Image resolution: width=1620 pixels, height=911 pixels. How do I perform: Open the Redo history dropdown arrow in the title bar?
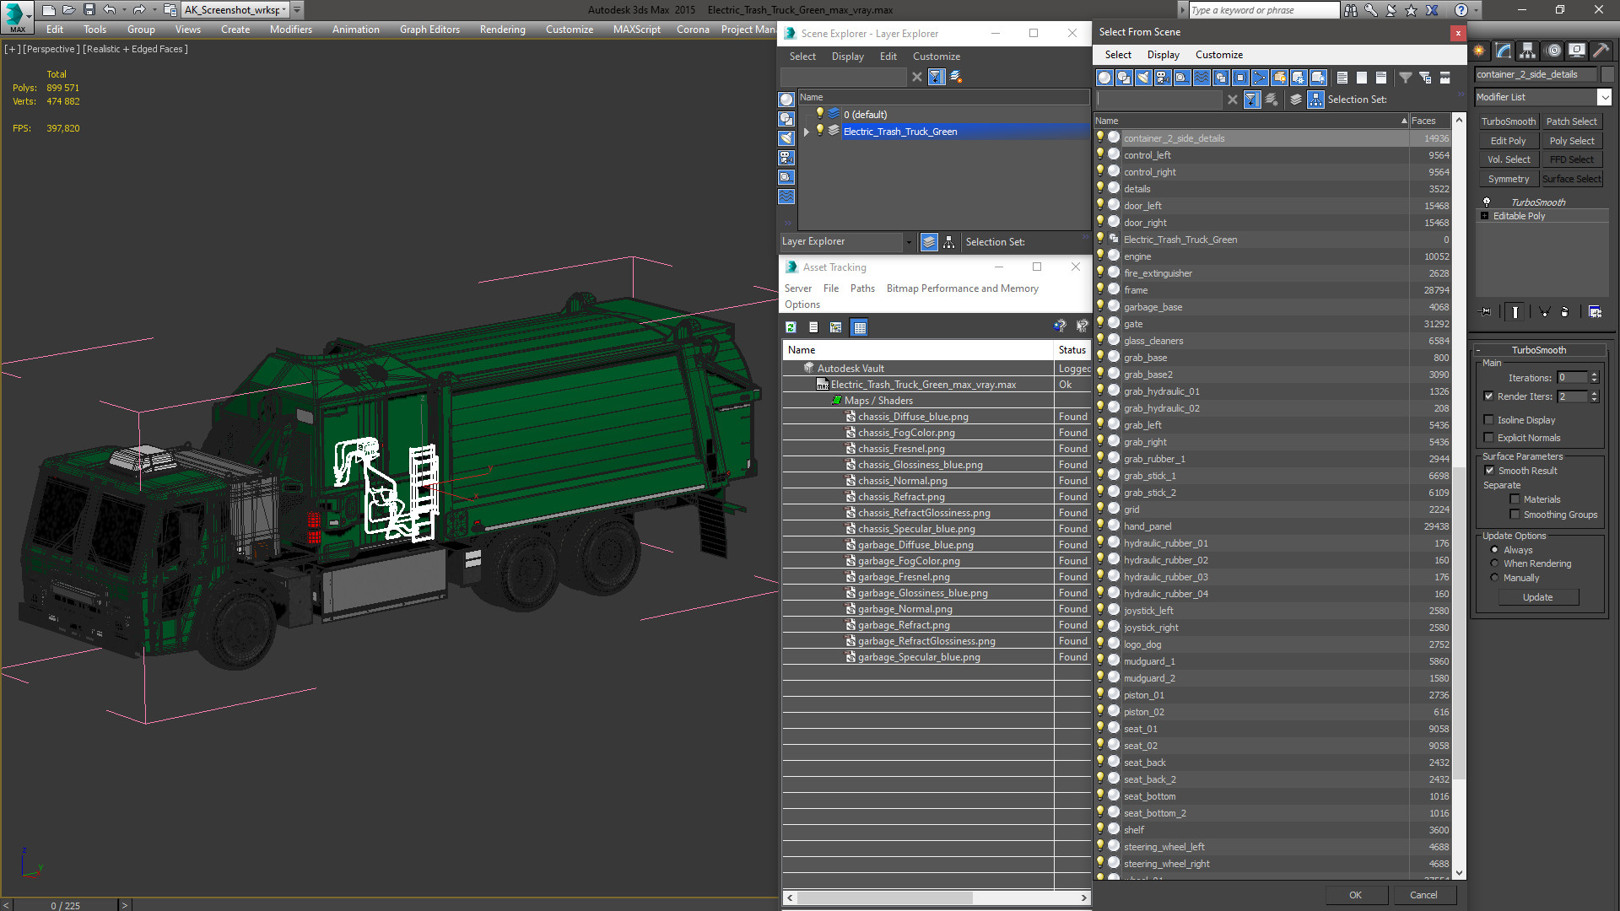tap(154, 10)
